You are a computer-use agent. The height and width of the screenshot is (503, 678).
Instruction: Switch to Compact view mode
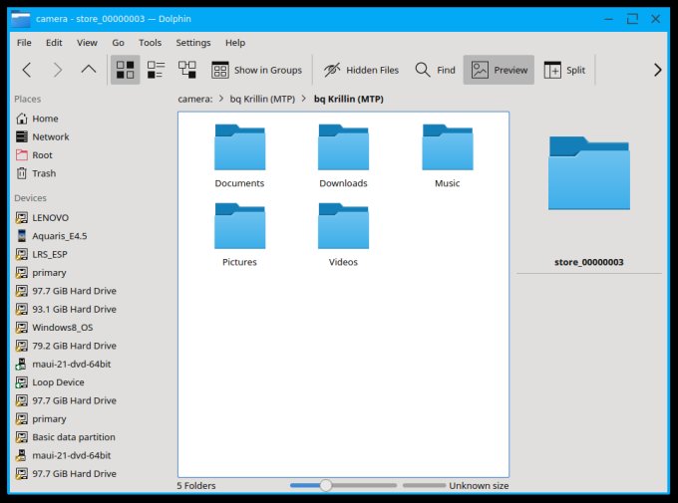pyautogui.click(x=156, y=70)
